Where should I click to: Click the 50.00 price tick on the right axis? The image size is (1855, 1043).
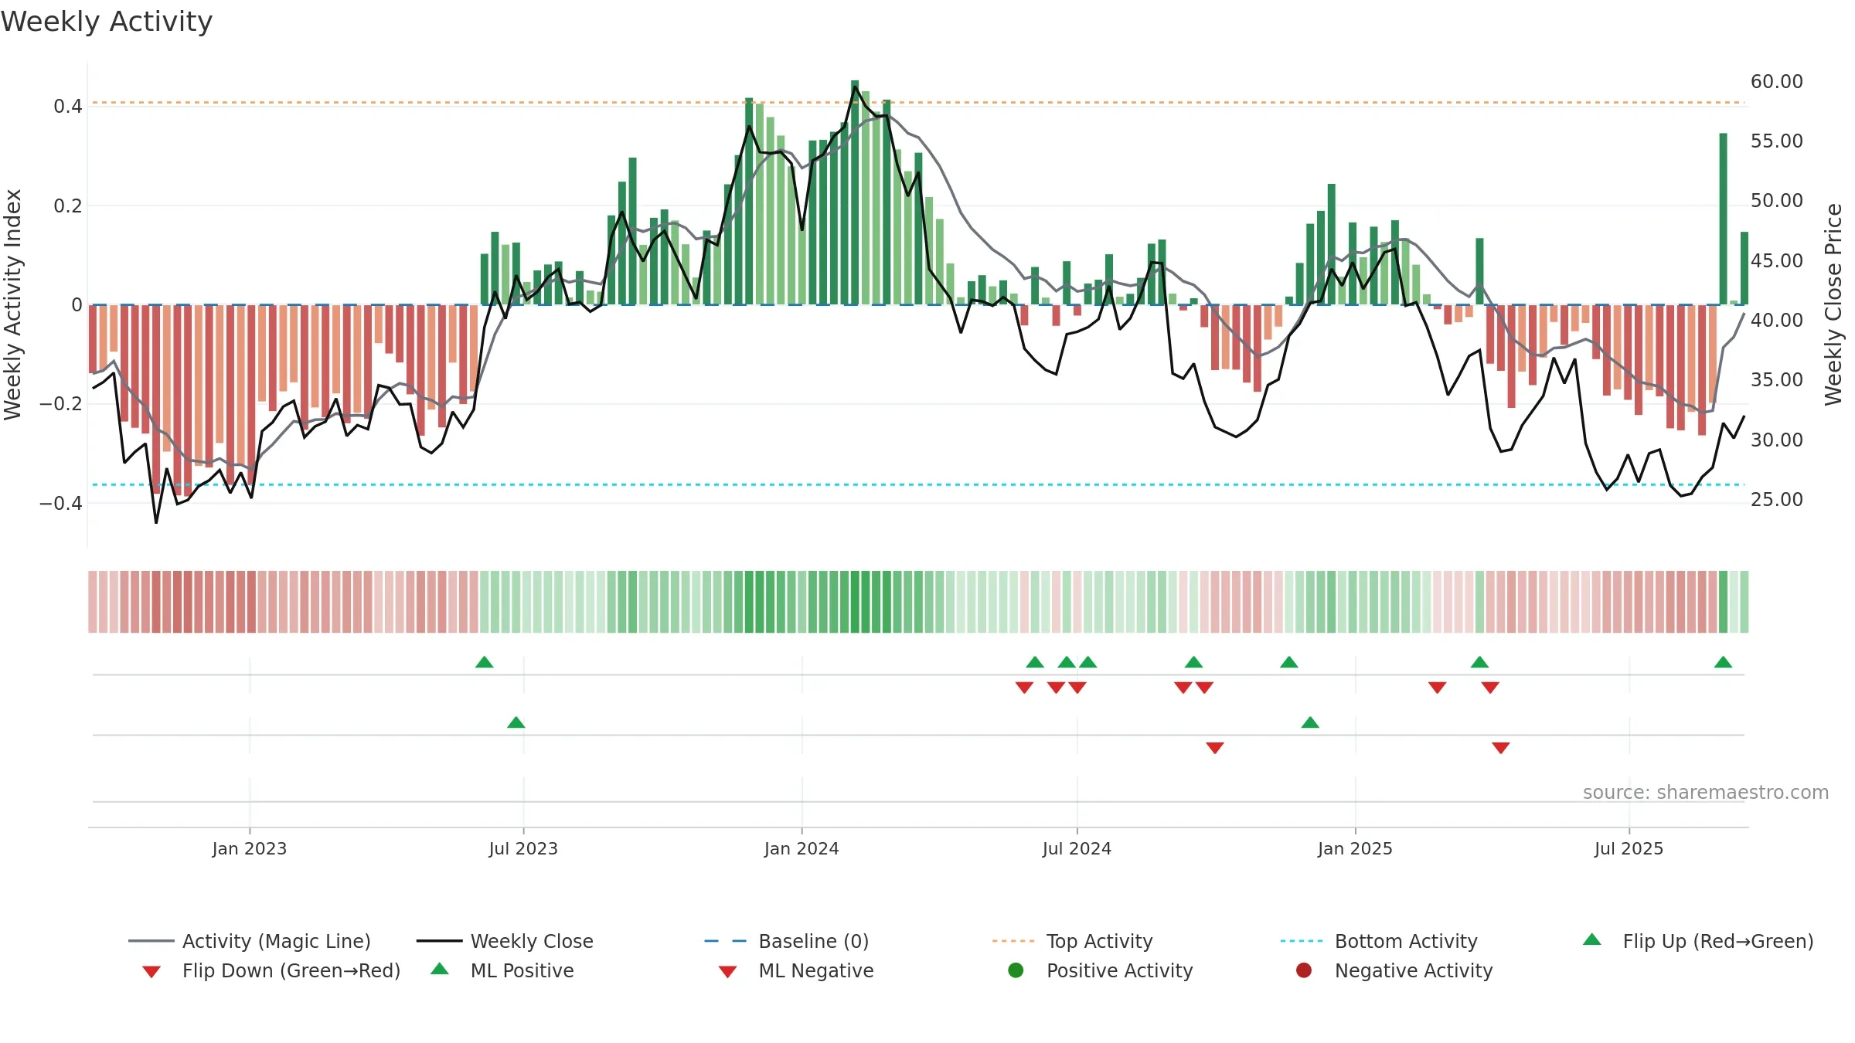point(1776,201)
